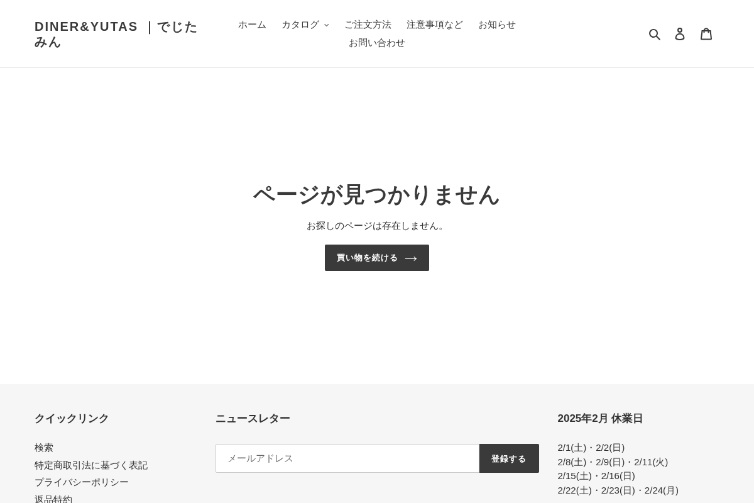
Task: Open the 検索 footer link
Action: [44, 447]
